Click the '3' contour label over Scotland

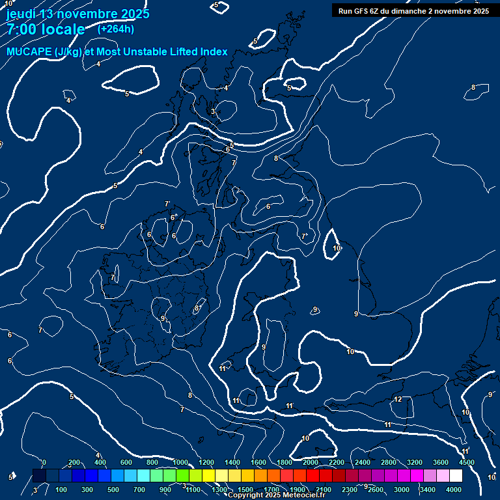[x=213, y=111]
